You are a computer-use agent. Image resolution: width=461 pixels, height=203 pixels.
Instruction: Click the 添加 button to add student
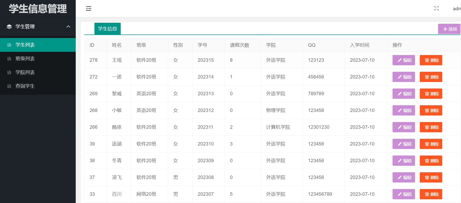coord(449,29)
